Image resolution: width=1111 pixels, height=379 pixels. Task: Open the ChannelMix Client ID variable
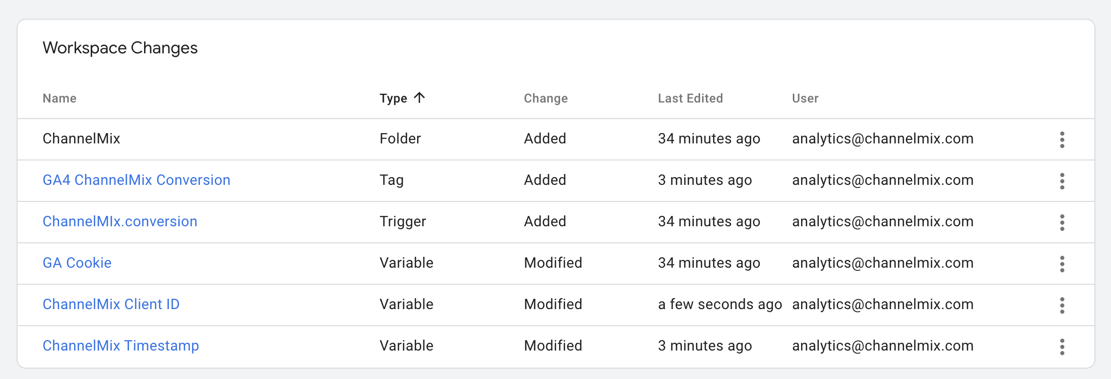111,304
